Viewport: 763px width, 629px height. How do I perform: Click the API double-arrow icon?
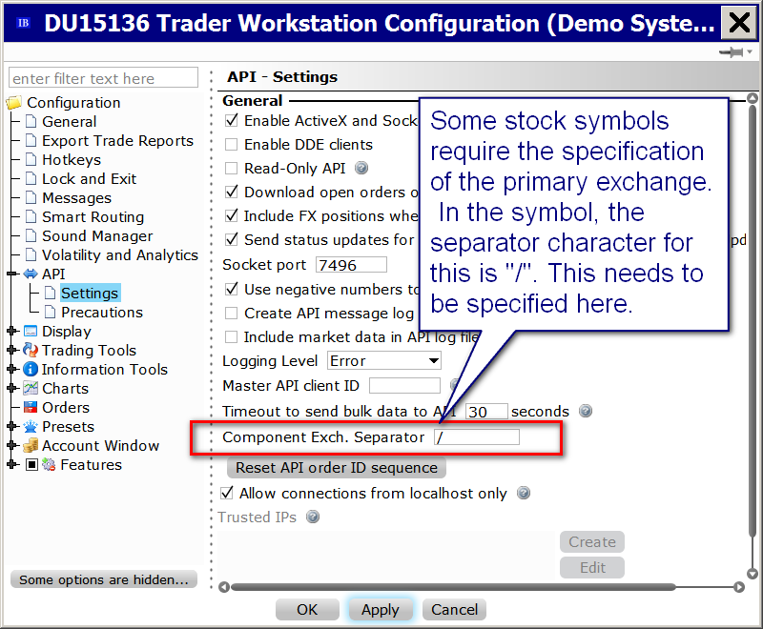[31, 274]
